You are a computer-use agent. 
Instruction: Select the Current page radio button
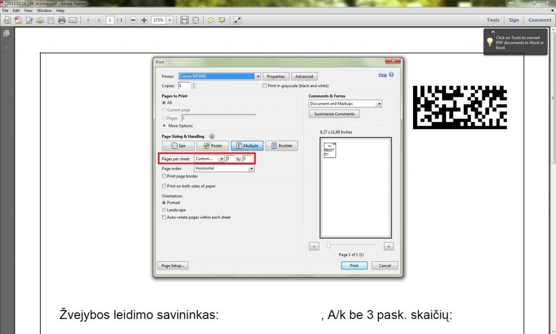click(x=164, y=110)
